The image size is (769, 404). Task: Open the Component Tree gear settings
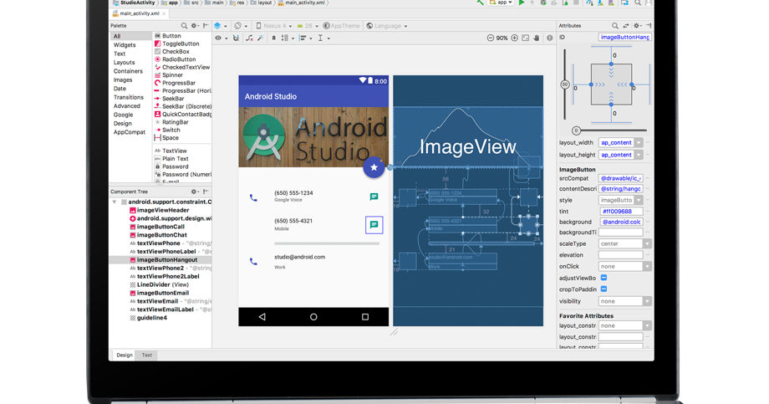pos(195,192)
